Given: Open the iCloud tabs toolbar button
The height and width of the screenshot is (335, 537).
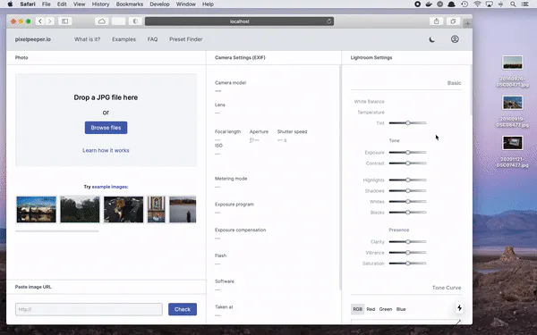Looking at the screenshot, I should [102, 21].
